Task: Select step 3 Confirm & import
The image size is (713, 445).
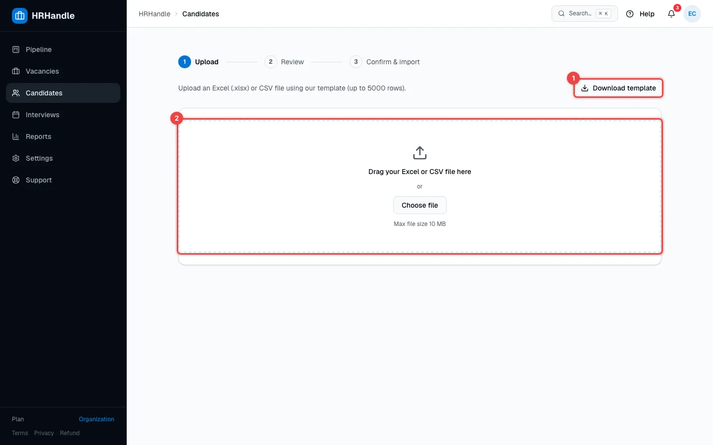Action: pos(385,62)
